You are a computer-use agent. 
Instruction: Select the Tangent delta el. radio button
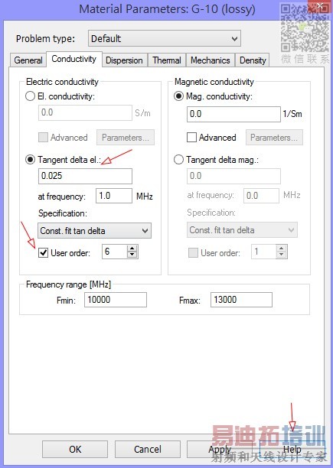(30, 160)
